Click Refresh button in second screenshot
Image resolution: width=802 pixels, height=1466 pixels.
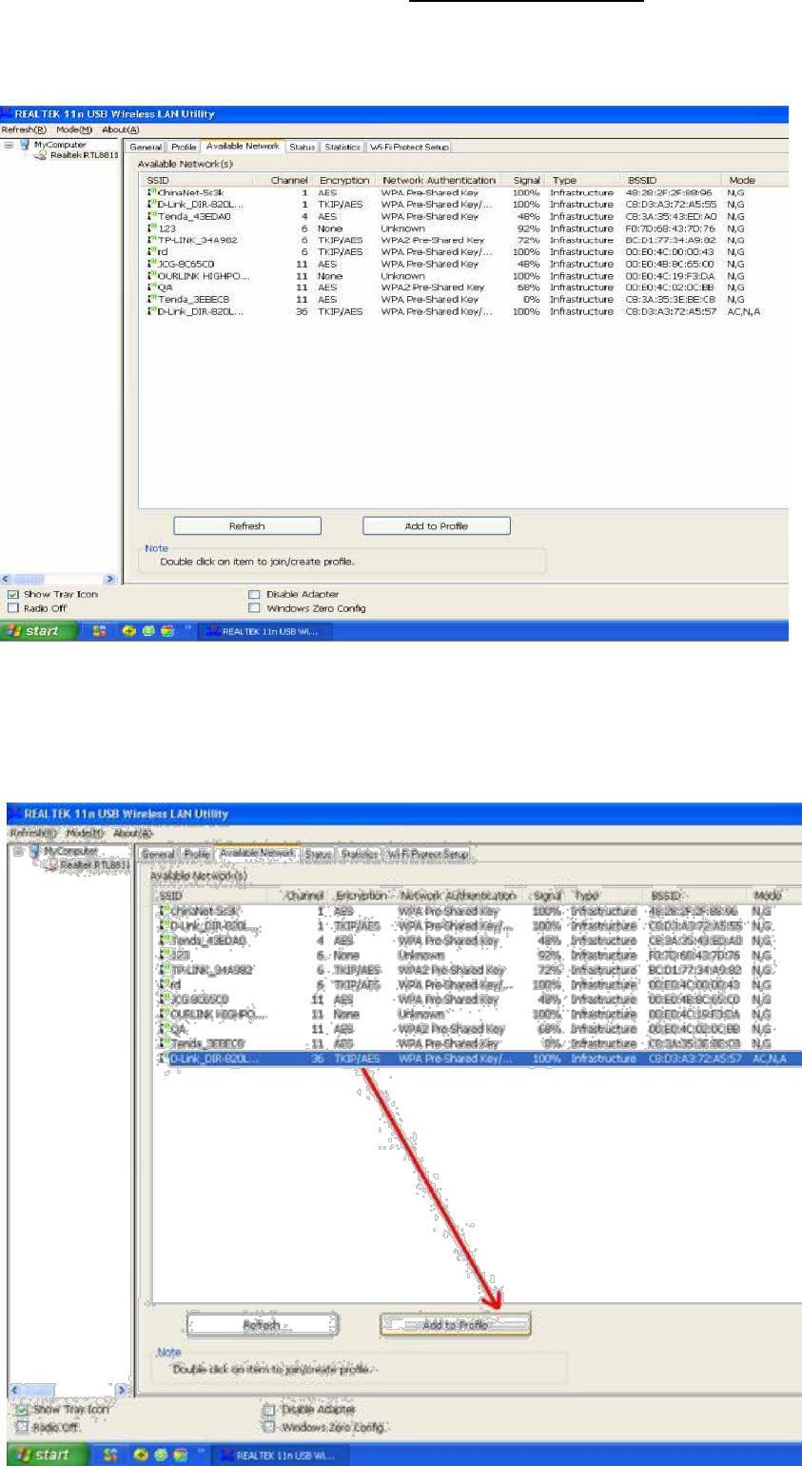coord(262,1324)
